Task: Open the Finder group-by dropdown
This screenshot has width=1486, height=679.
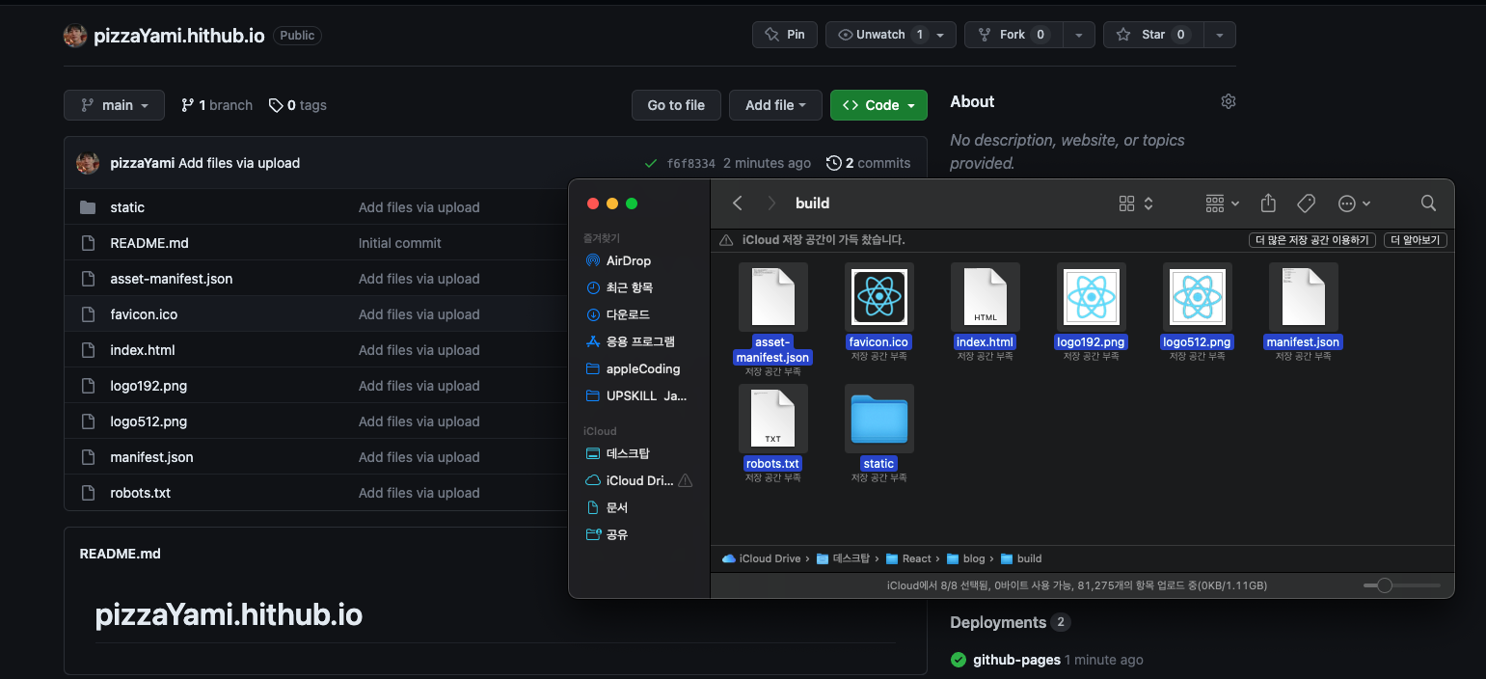Action: point(1223,204)
